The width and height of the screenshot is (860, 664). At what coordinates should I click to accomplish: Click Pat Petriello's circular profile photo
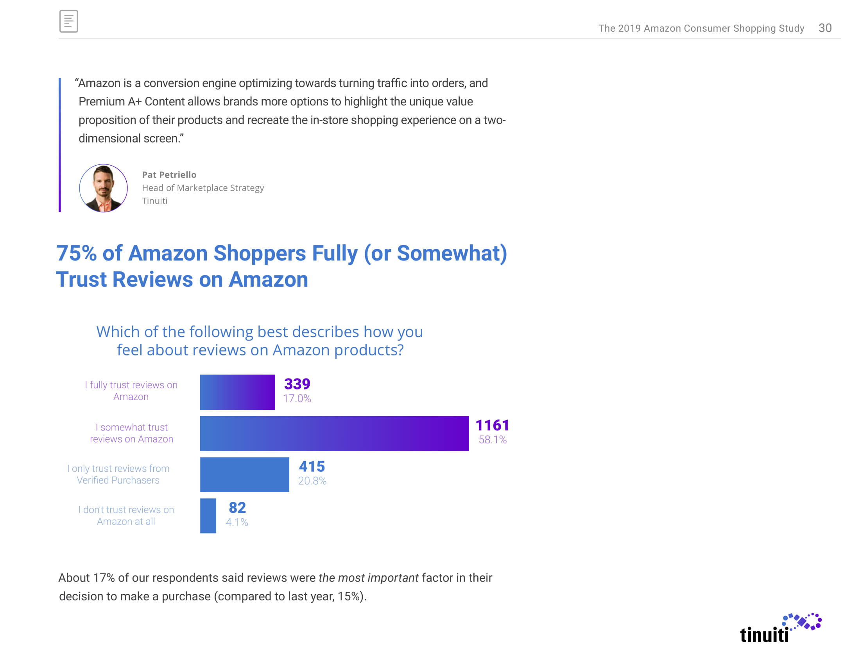pos(103,188)
